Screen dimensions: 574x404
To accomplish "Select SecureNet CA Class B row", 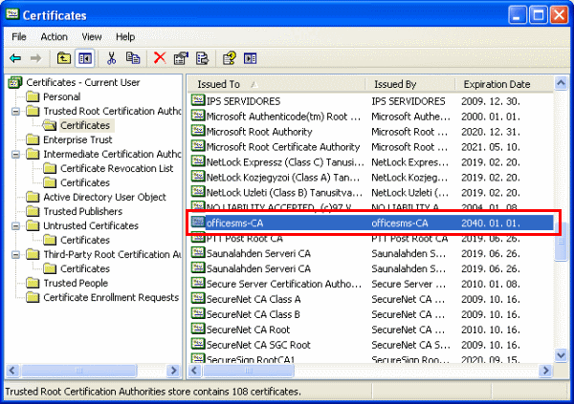I will (x=370, y=314).
